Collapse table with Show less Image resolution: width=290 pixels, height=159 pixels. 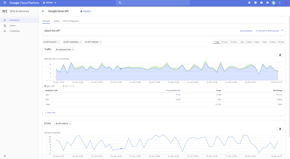pyautogui.click(x=50, y=113)
